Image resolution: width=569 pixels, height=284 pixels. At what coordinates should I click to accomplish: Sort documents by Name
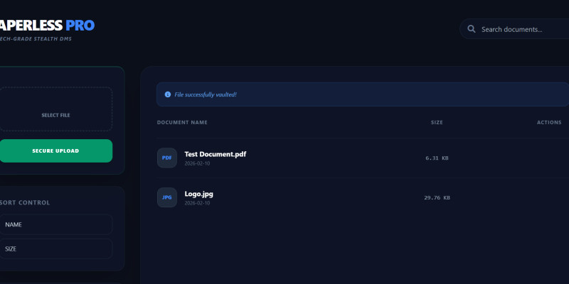point(55,224)
